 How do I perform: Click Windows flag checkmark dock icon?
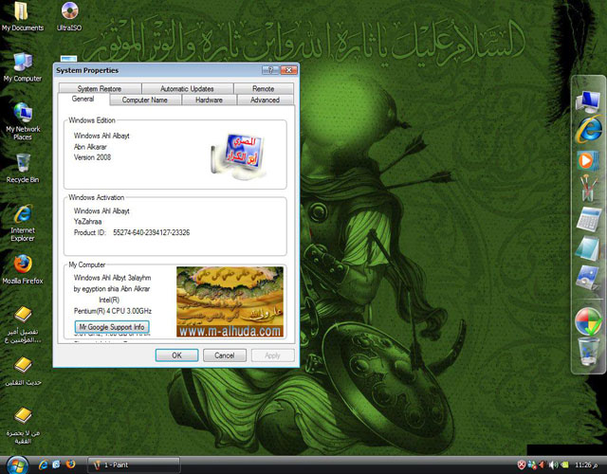[588, 320]
